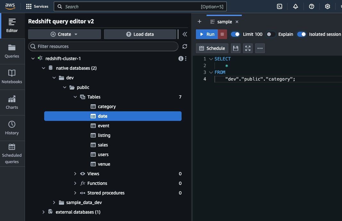
Task: Stop the running query button
Action: click(222, 34)
